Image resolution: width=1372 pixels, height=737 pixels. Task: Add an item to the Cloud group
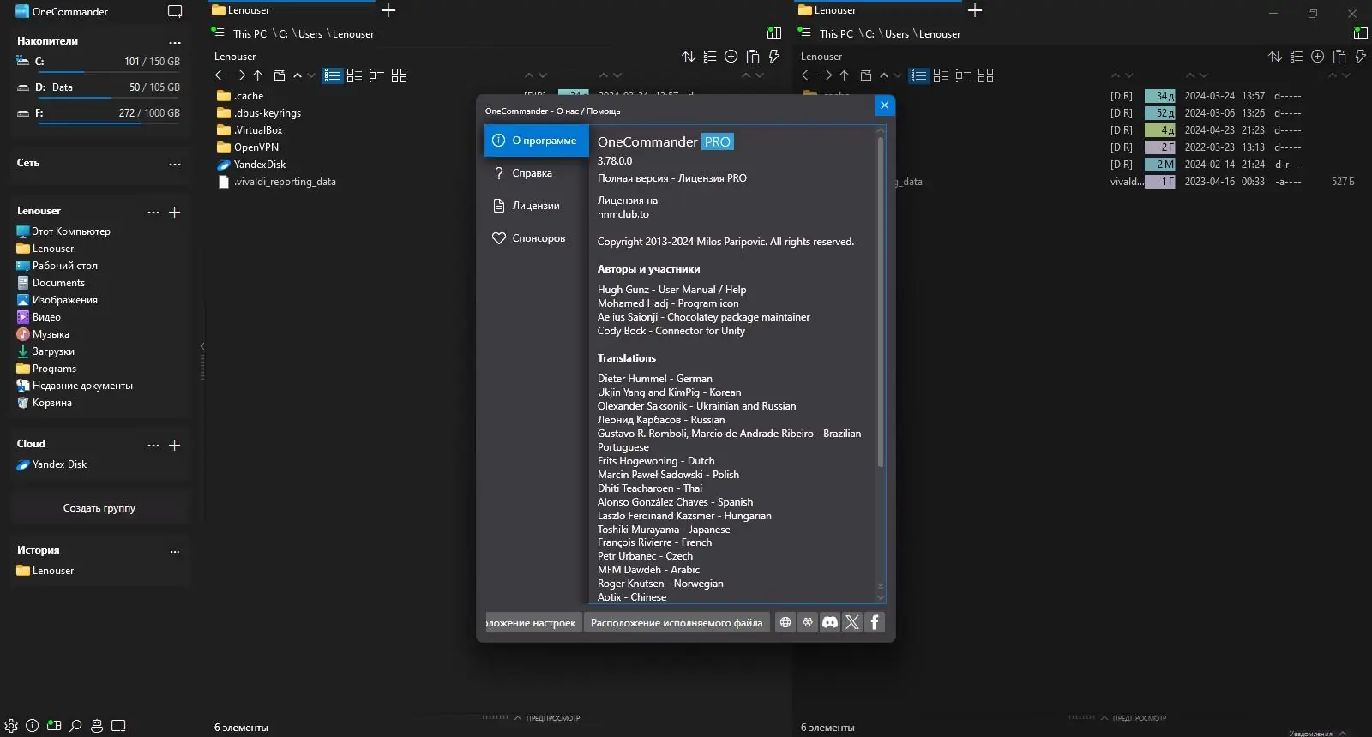[175, 445]
